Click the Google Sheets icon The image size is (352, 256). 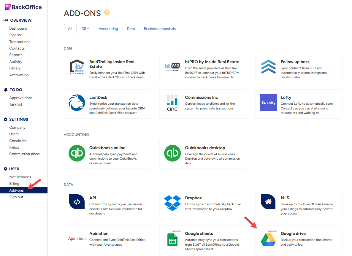(x=172, y=240)
